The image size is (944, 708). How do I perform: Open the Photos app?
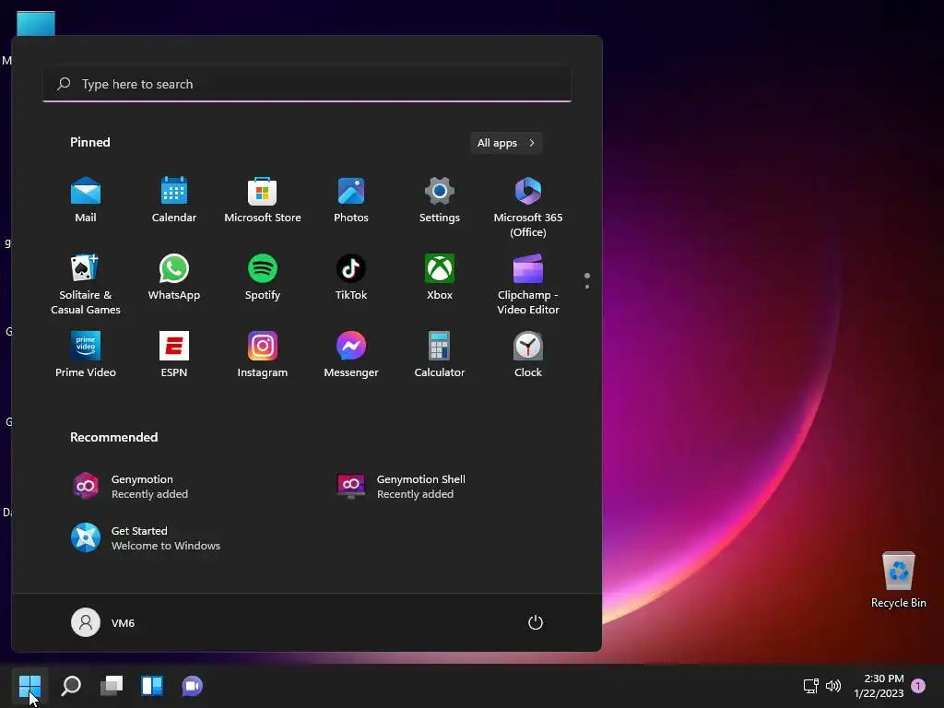[x=351, y=200]
